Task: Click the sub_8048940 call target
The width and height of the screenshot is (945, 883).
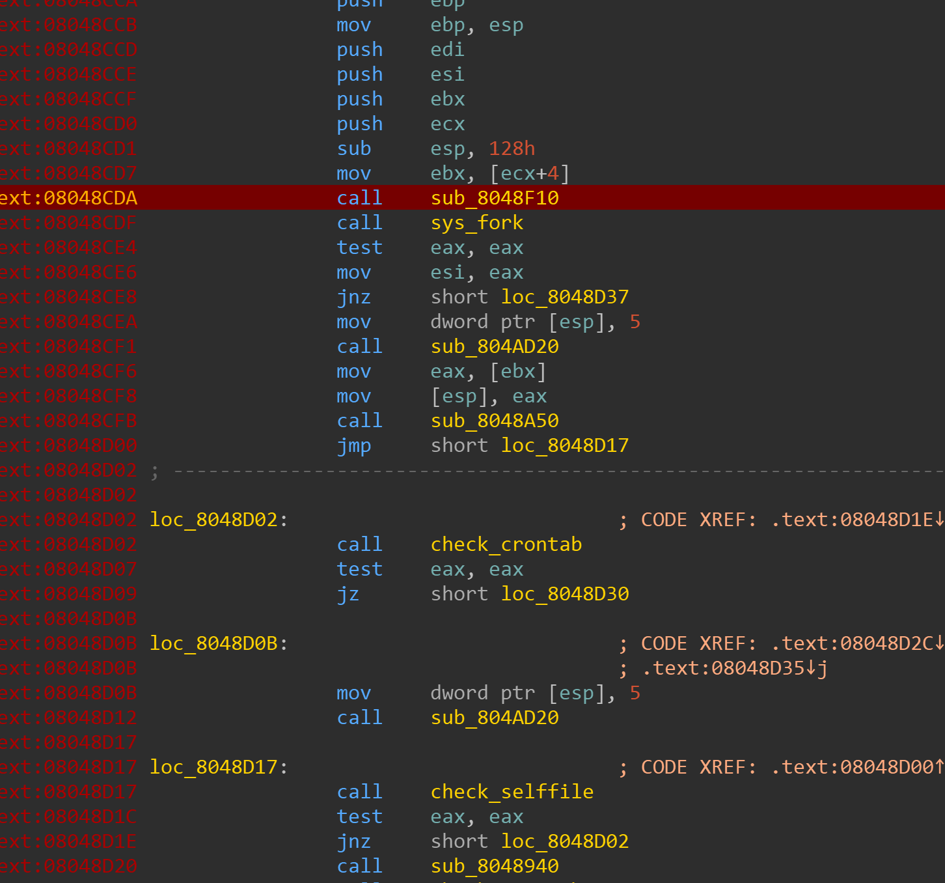Action: click(495, 866)
